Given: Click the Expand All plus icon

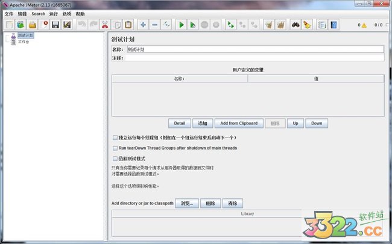Looking at the screenshot, I should (143, 25).
